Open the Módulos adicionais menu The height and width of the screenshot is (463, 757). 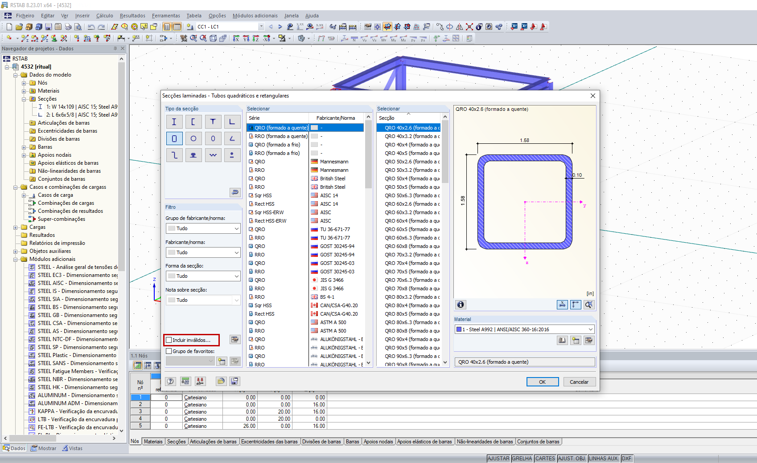click(x=255, y=16)
